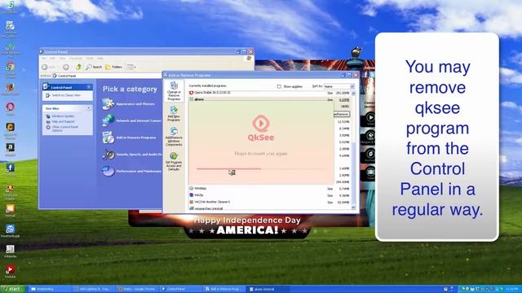Select Add New Programs sidebar icon
This screenshot has width=522, height=293.
pyautogui.click(x=174, y=114)
